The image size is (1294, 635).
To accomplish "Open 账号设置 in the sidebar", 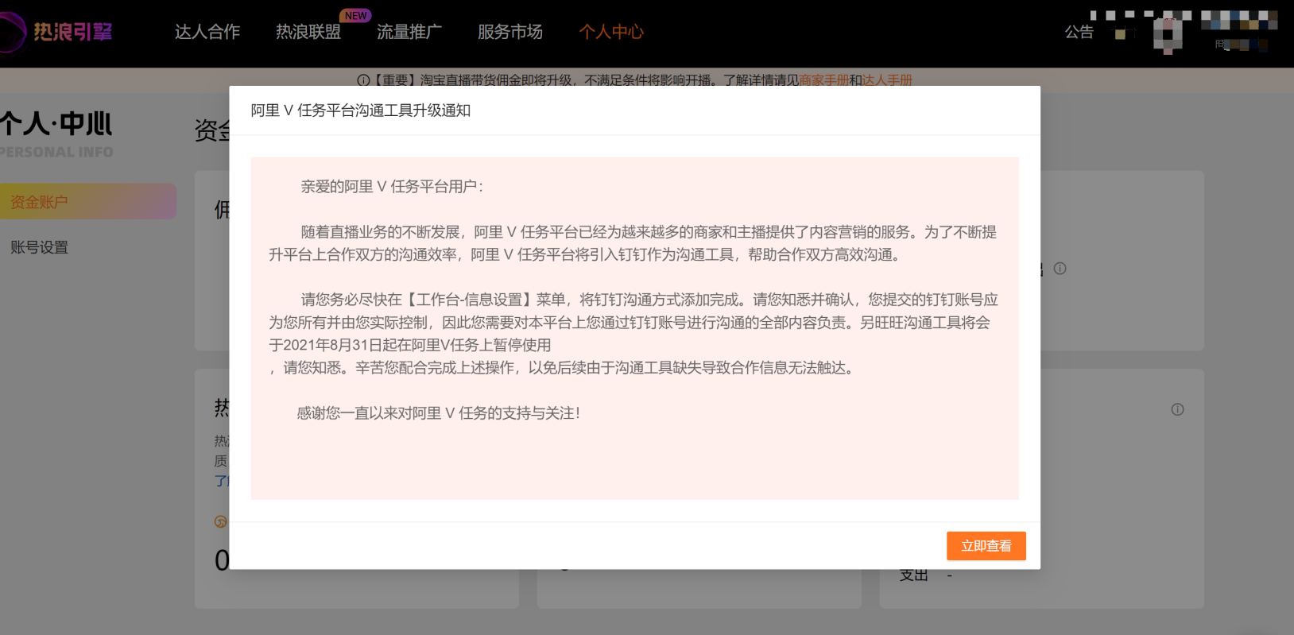I will coord(40,247).
